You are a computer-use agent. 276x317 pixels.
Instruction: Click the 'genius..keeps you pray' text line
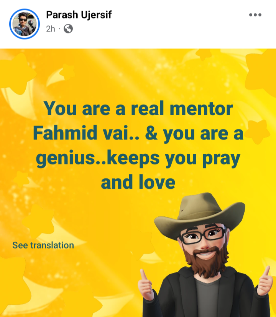(x=138, y=158)
